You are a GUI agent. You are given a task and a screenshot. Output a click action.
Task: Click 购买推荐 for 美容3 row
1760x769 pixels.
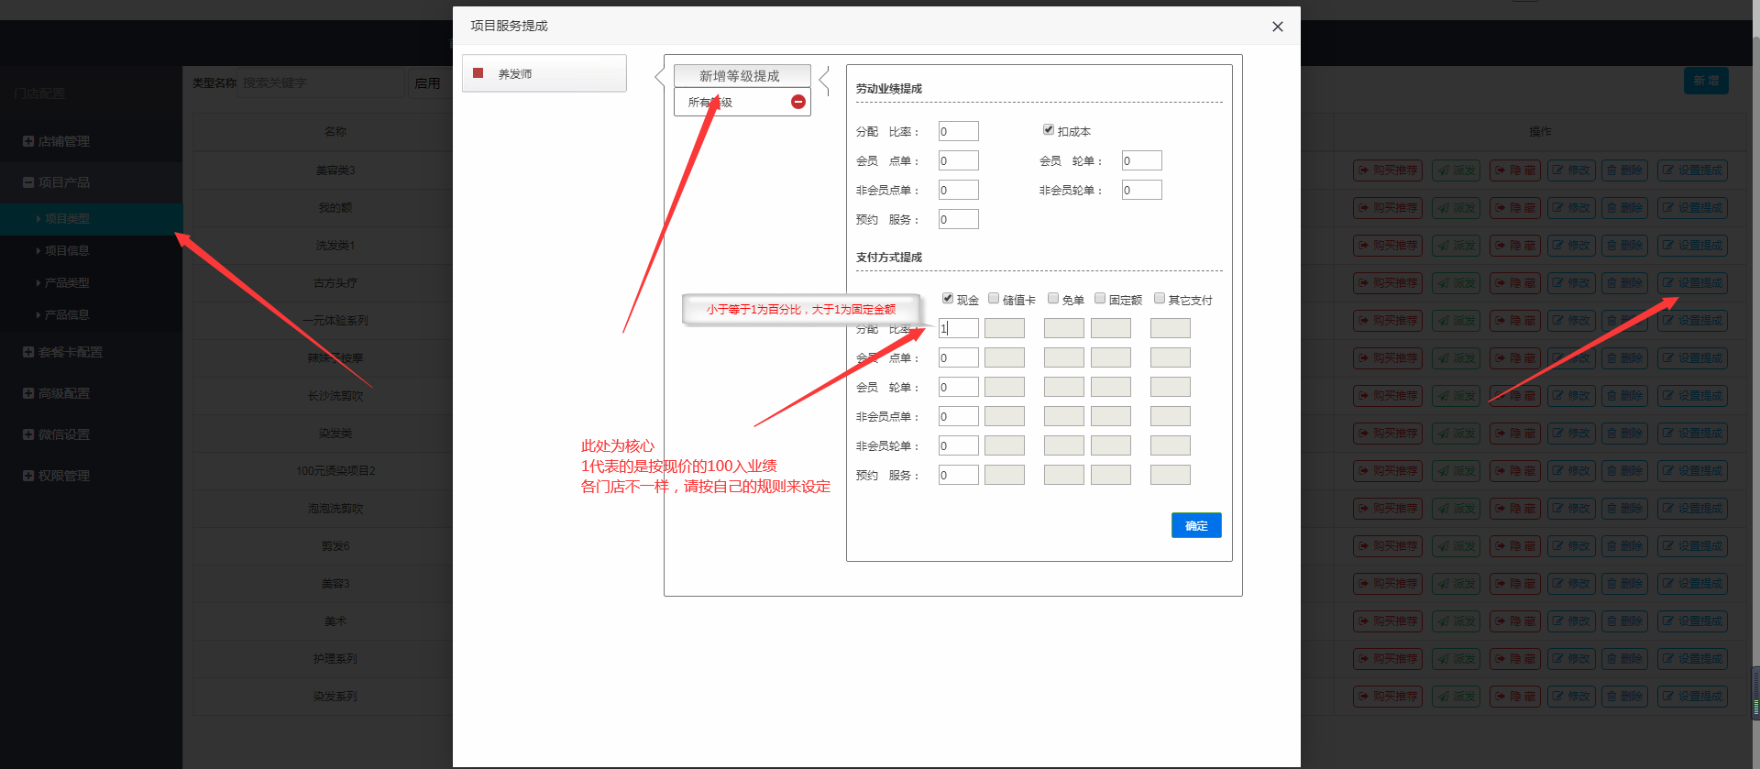pos(1388,584)
